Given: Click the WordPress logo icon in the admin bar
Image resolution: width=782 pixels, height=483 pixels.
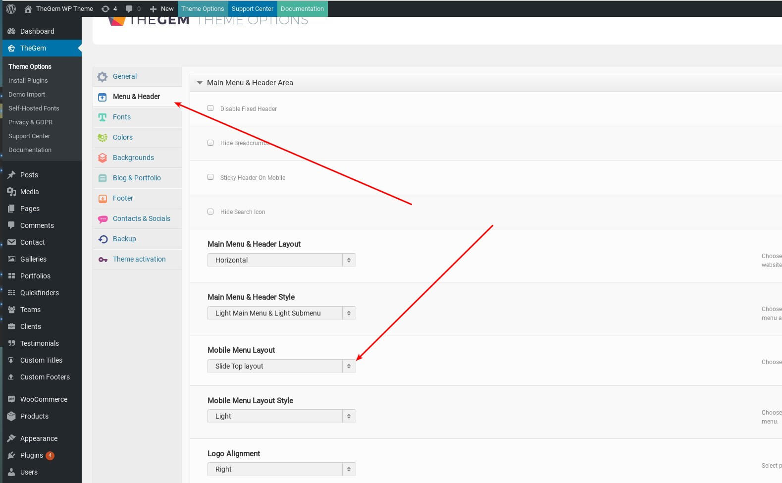Looking at the screenshot, I should pos(11,8).
